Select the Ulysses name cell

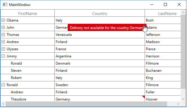click(x=28, y=49)
